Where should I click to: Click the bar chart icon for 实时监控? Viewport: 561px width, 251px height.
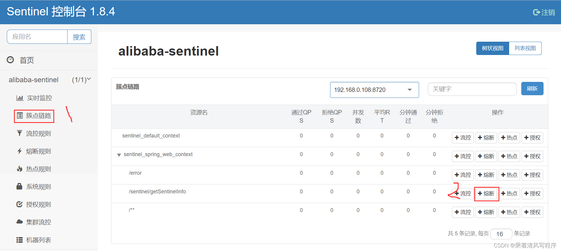(20, 98)
